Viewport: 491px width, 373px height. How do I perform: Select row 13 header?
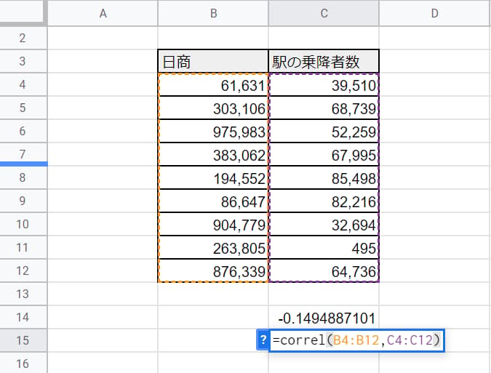[x=23, y=294]
